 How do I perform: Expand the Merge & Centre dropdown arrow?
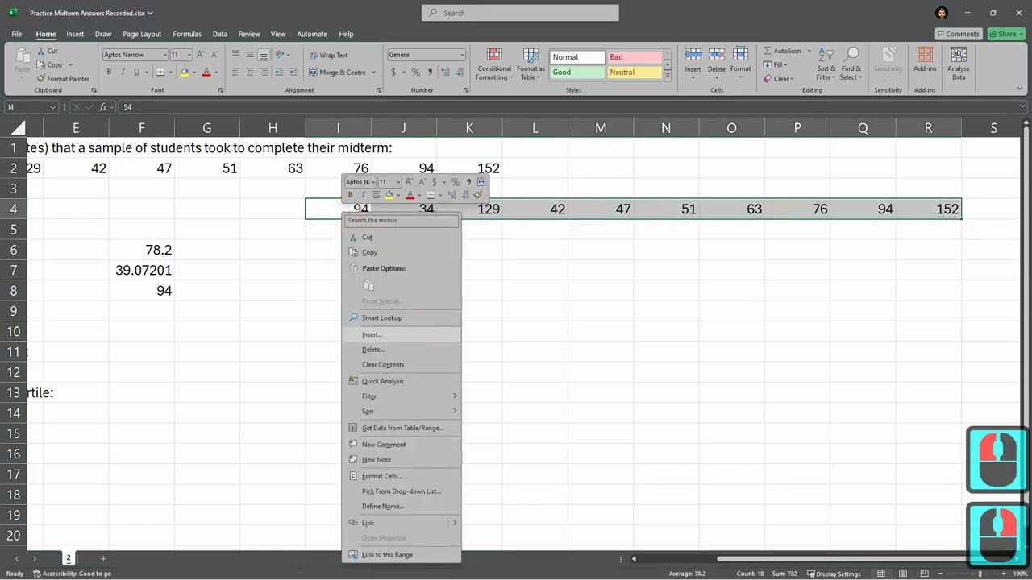(x=373, y=72)
